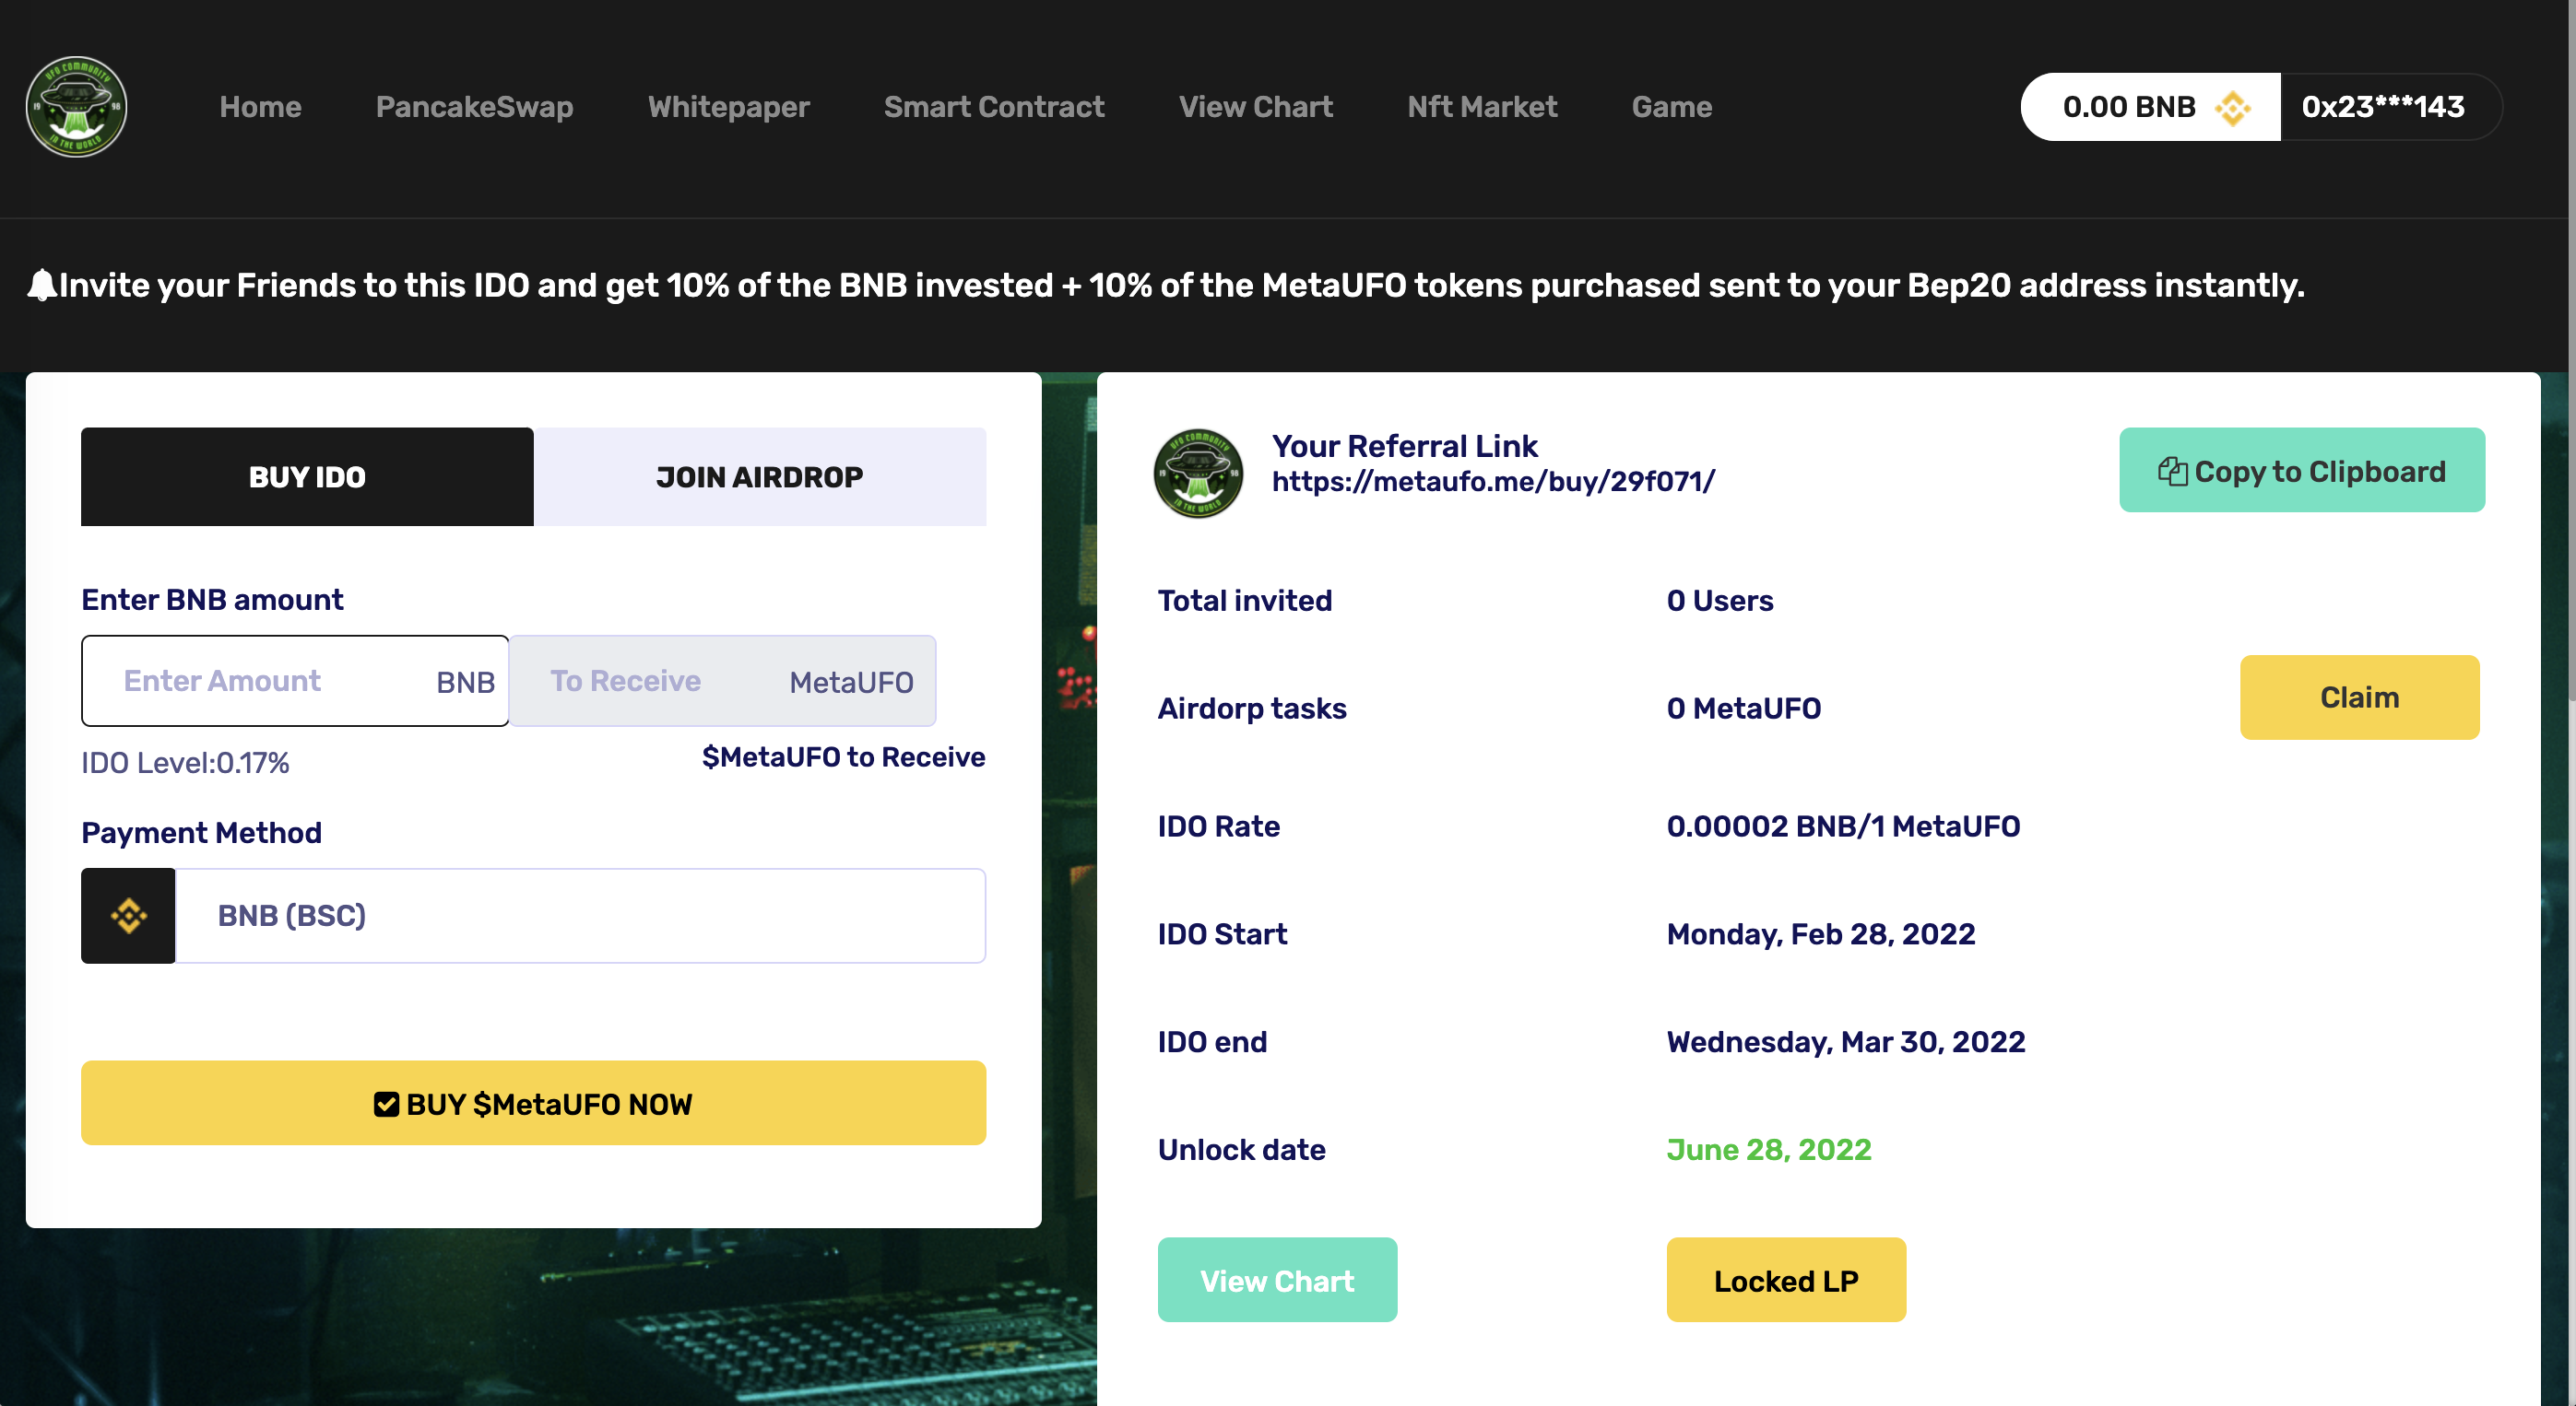Click the UFO avatar beside the referral link
Screen dimensions: 2576x1406
click(x=1198, y=473)
